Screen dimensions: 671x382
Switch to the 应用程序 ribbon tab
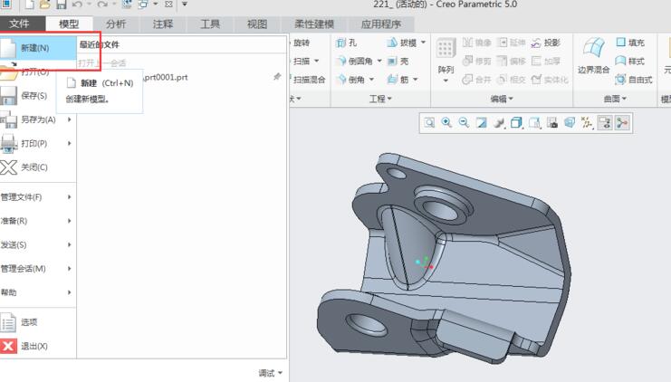(x=381, y=24)
